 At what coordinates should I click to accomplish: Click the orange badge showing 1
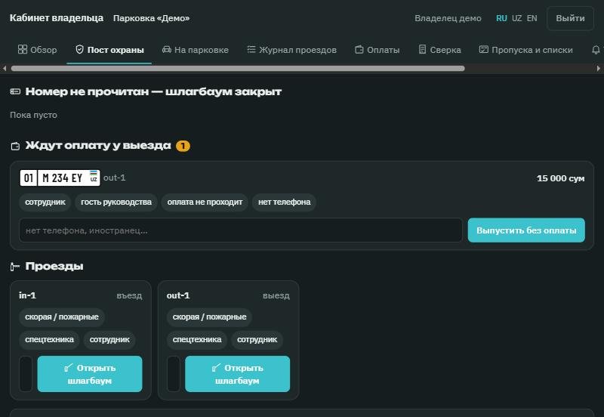183,146
